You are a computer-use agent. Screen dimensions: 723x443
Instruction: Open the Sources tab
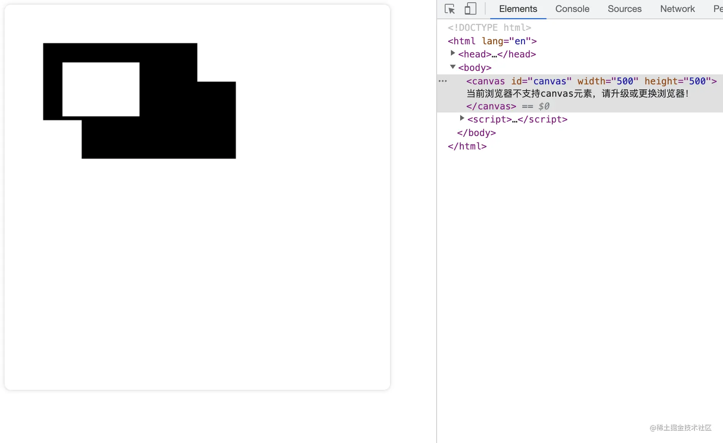click(624, 9)
